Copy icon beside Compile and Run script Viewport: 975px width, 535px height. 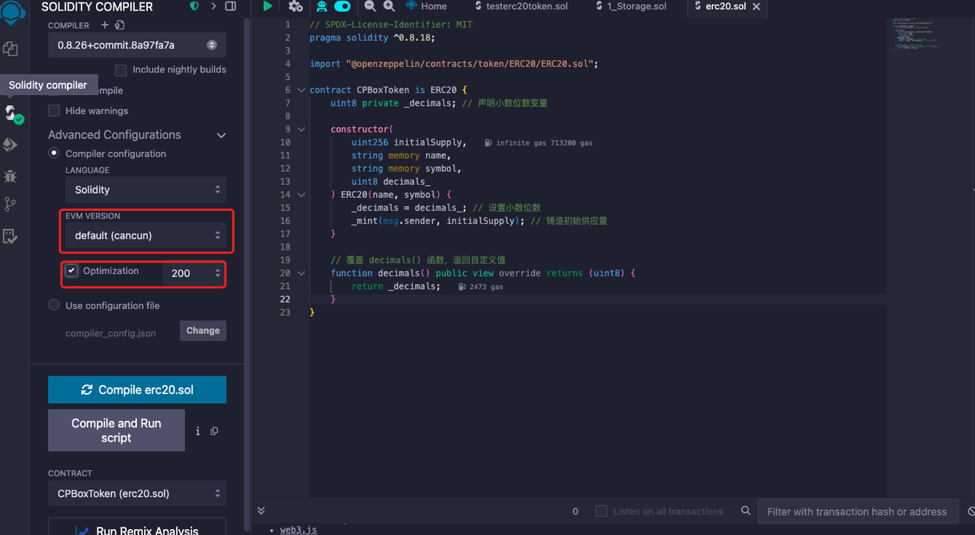tap(214, 431)
